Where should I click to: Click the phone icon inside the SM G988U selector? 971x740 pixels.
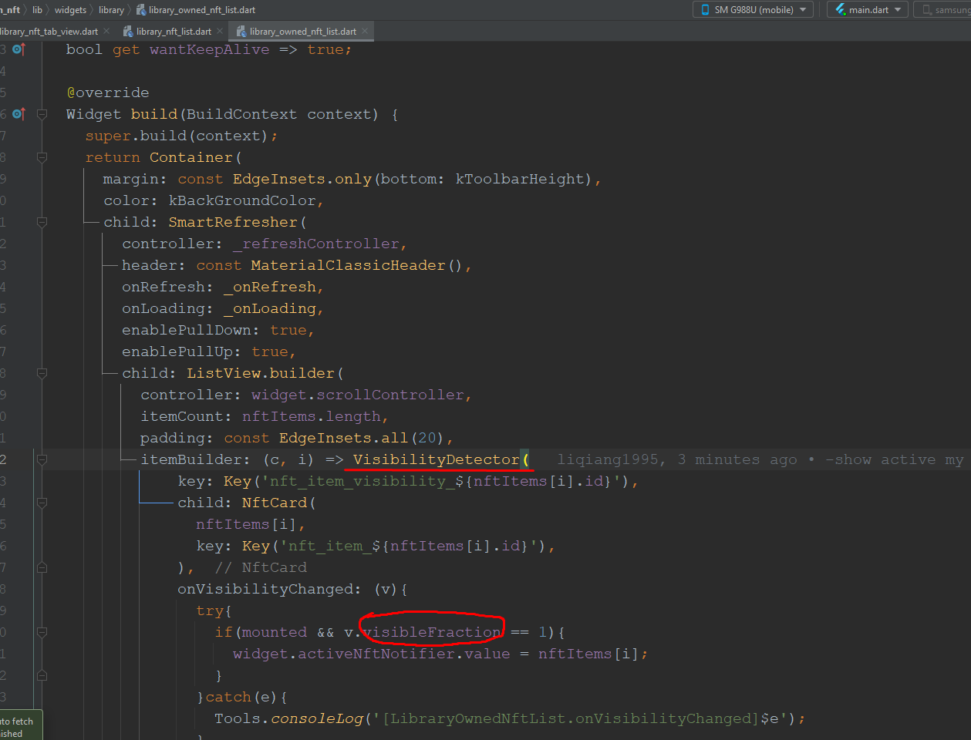706,10
